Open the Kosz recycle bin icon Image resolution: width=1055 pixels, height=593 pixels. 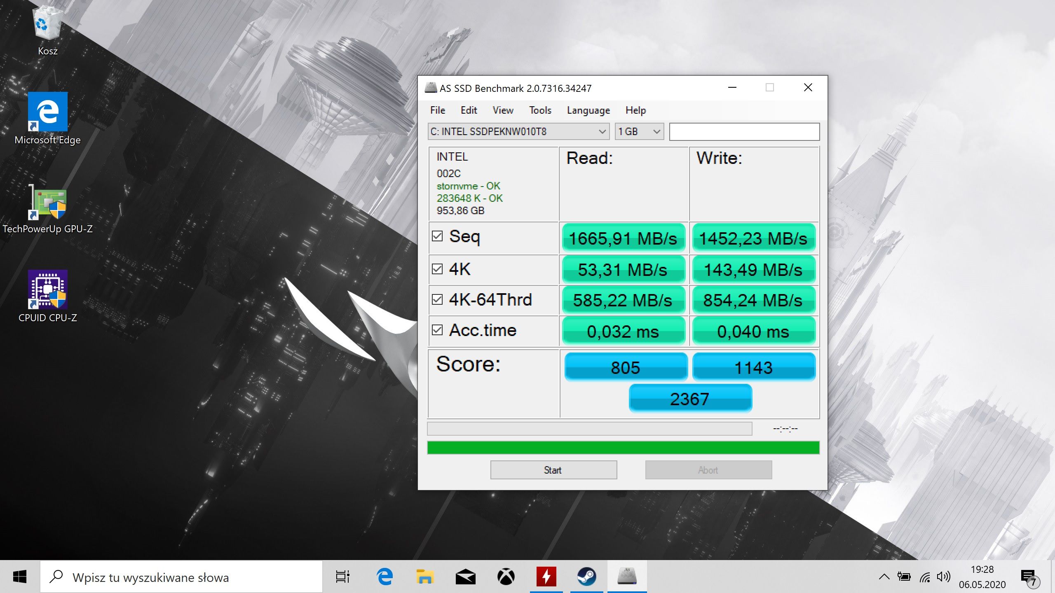(48, 29)
